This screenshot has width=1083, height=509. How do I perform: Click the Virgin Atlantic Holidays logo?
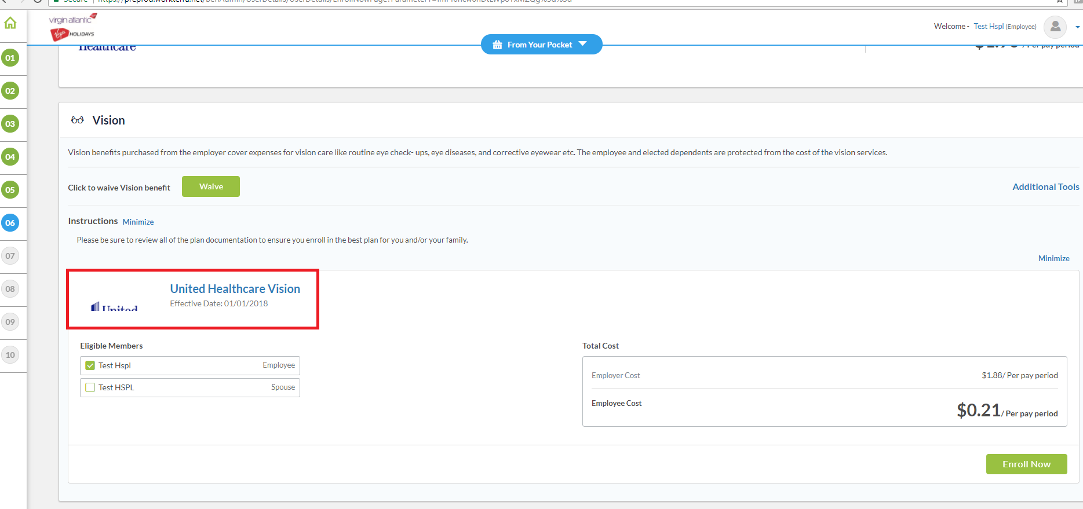click(72, 27)
